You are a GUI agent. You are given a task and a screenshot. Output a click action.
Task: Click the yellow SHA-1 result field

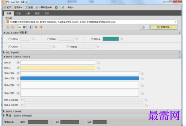click(58, 68)
